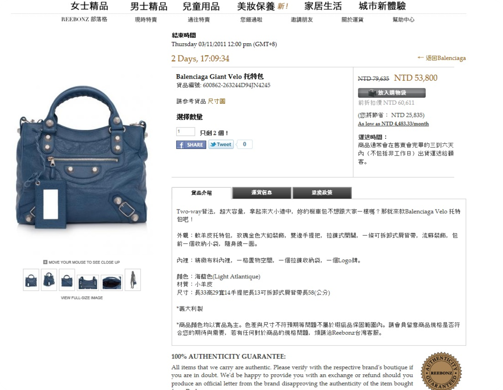
Task: Switch to the 退換政策 tab
Action: 322,193
